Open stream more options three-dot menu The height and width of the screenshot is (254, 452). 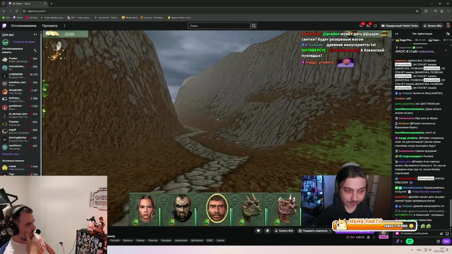[374, 237]
